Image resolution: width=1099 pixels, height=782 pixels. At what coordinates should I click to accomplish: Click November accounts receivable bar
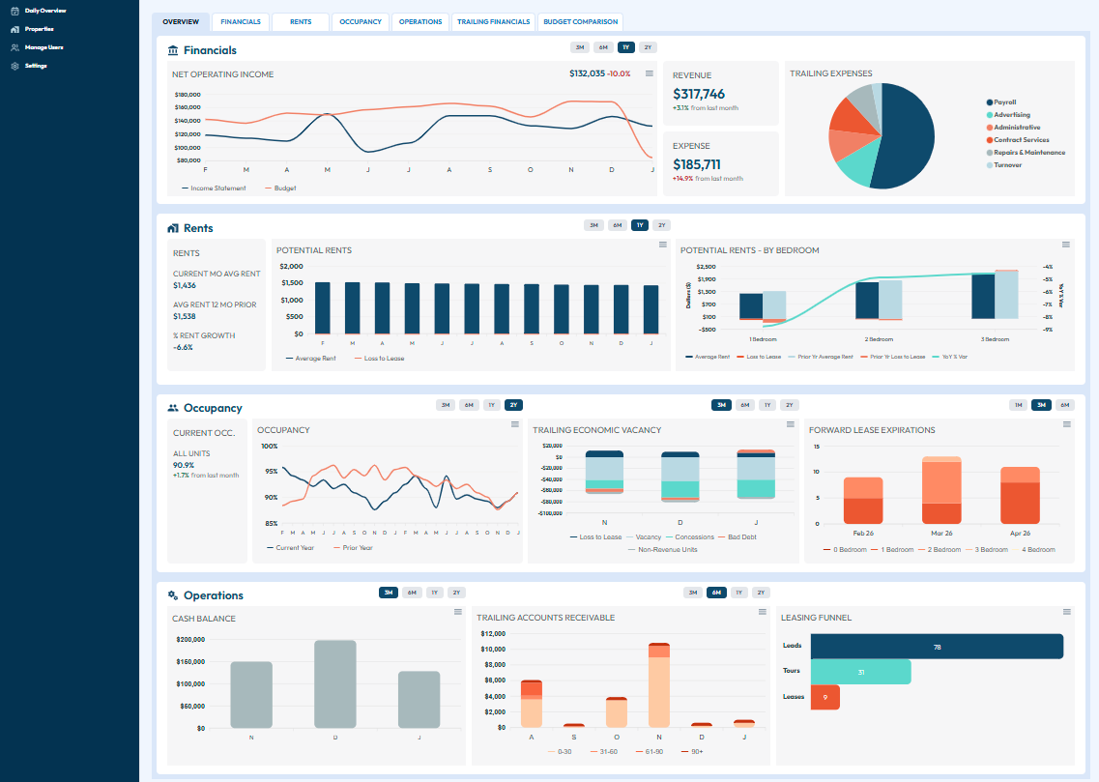(659, 684)
